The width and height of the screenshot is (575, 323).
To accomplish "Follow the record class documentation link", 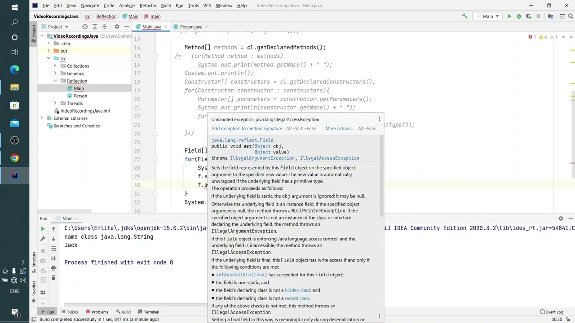I will (297, 298).
